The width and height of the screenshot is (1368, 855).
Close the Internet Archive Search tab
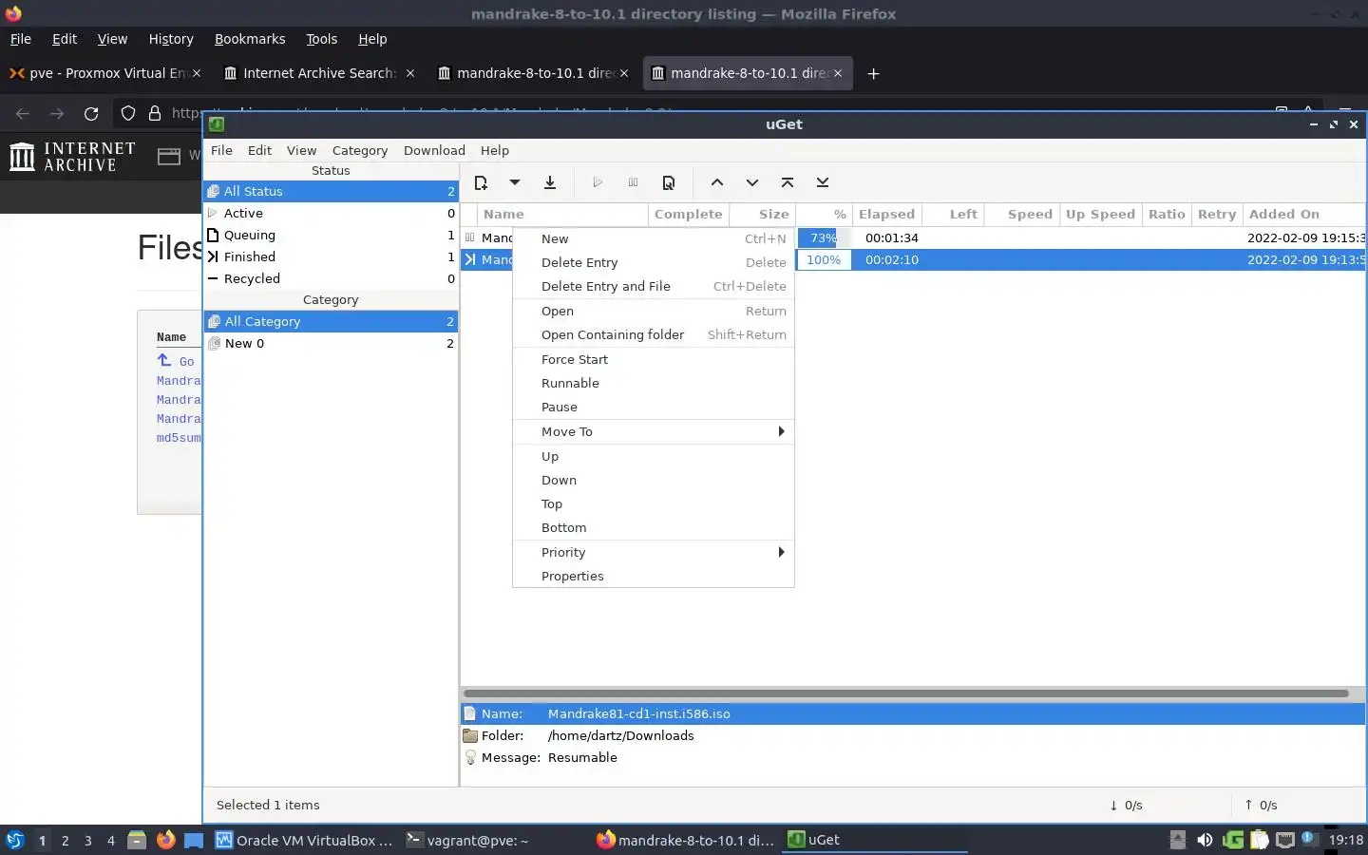coord(410,73)
